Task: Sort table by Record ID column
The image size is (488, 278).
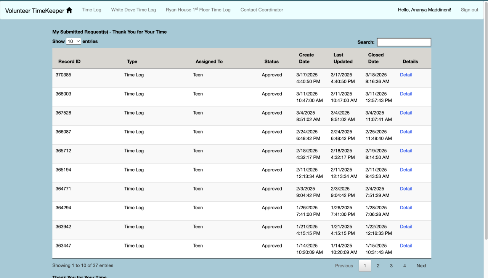Action: coord(69,61)
